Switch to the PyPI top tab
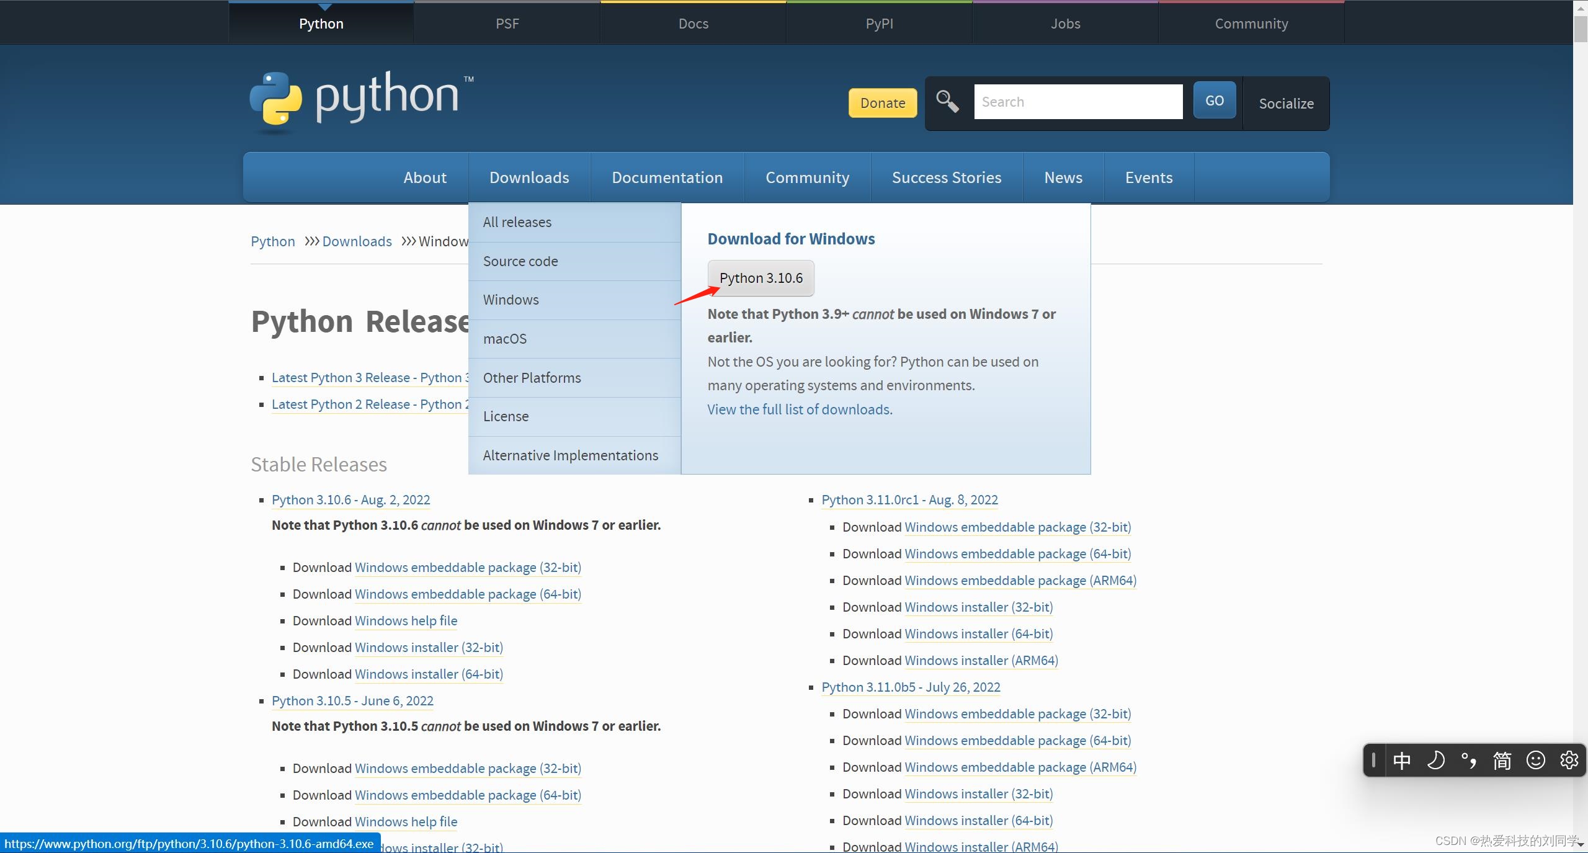 coord(880,24)
